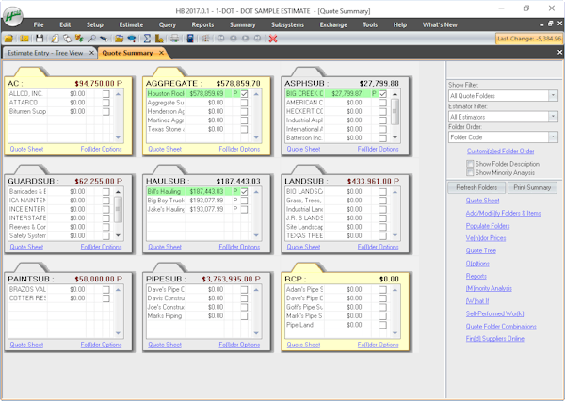This screenshot has height=401, width=565.
Task: Close the Quote Summary tab
Action: (161, 53)
